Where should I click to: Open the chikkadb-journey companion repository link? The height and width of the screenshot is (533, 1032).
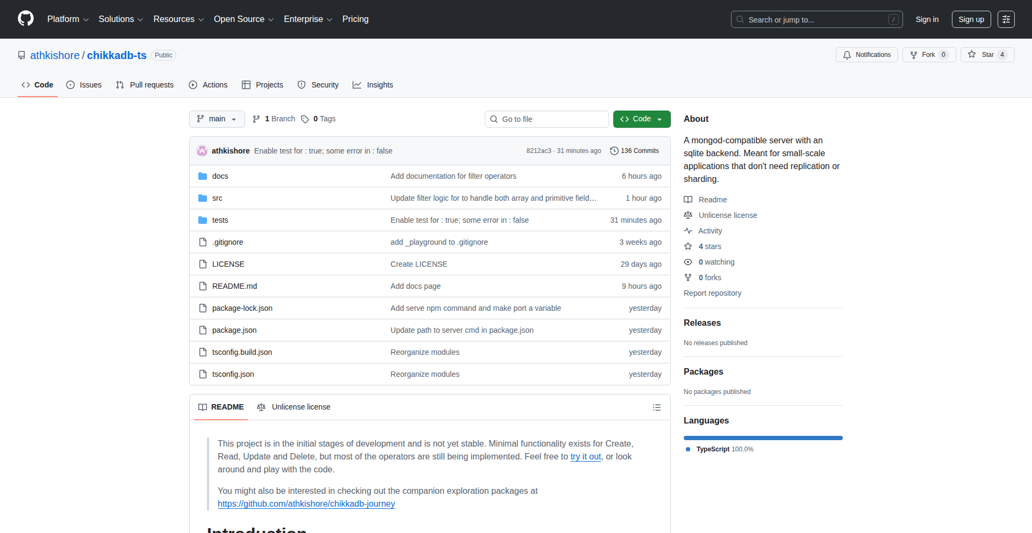click(x=306, y=503)
